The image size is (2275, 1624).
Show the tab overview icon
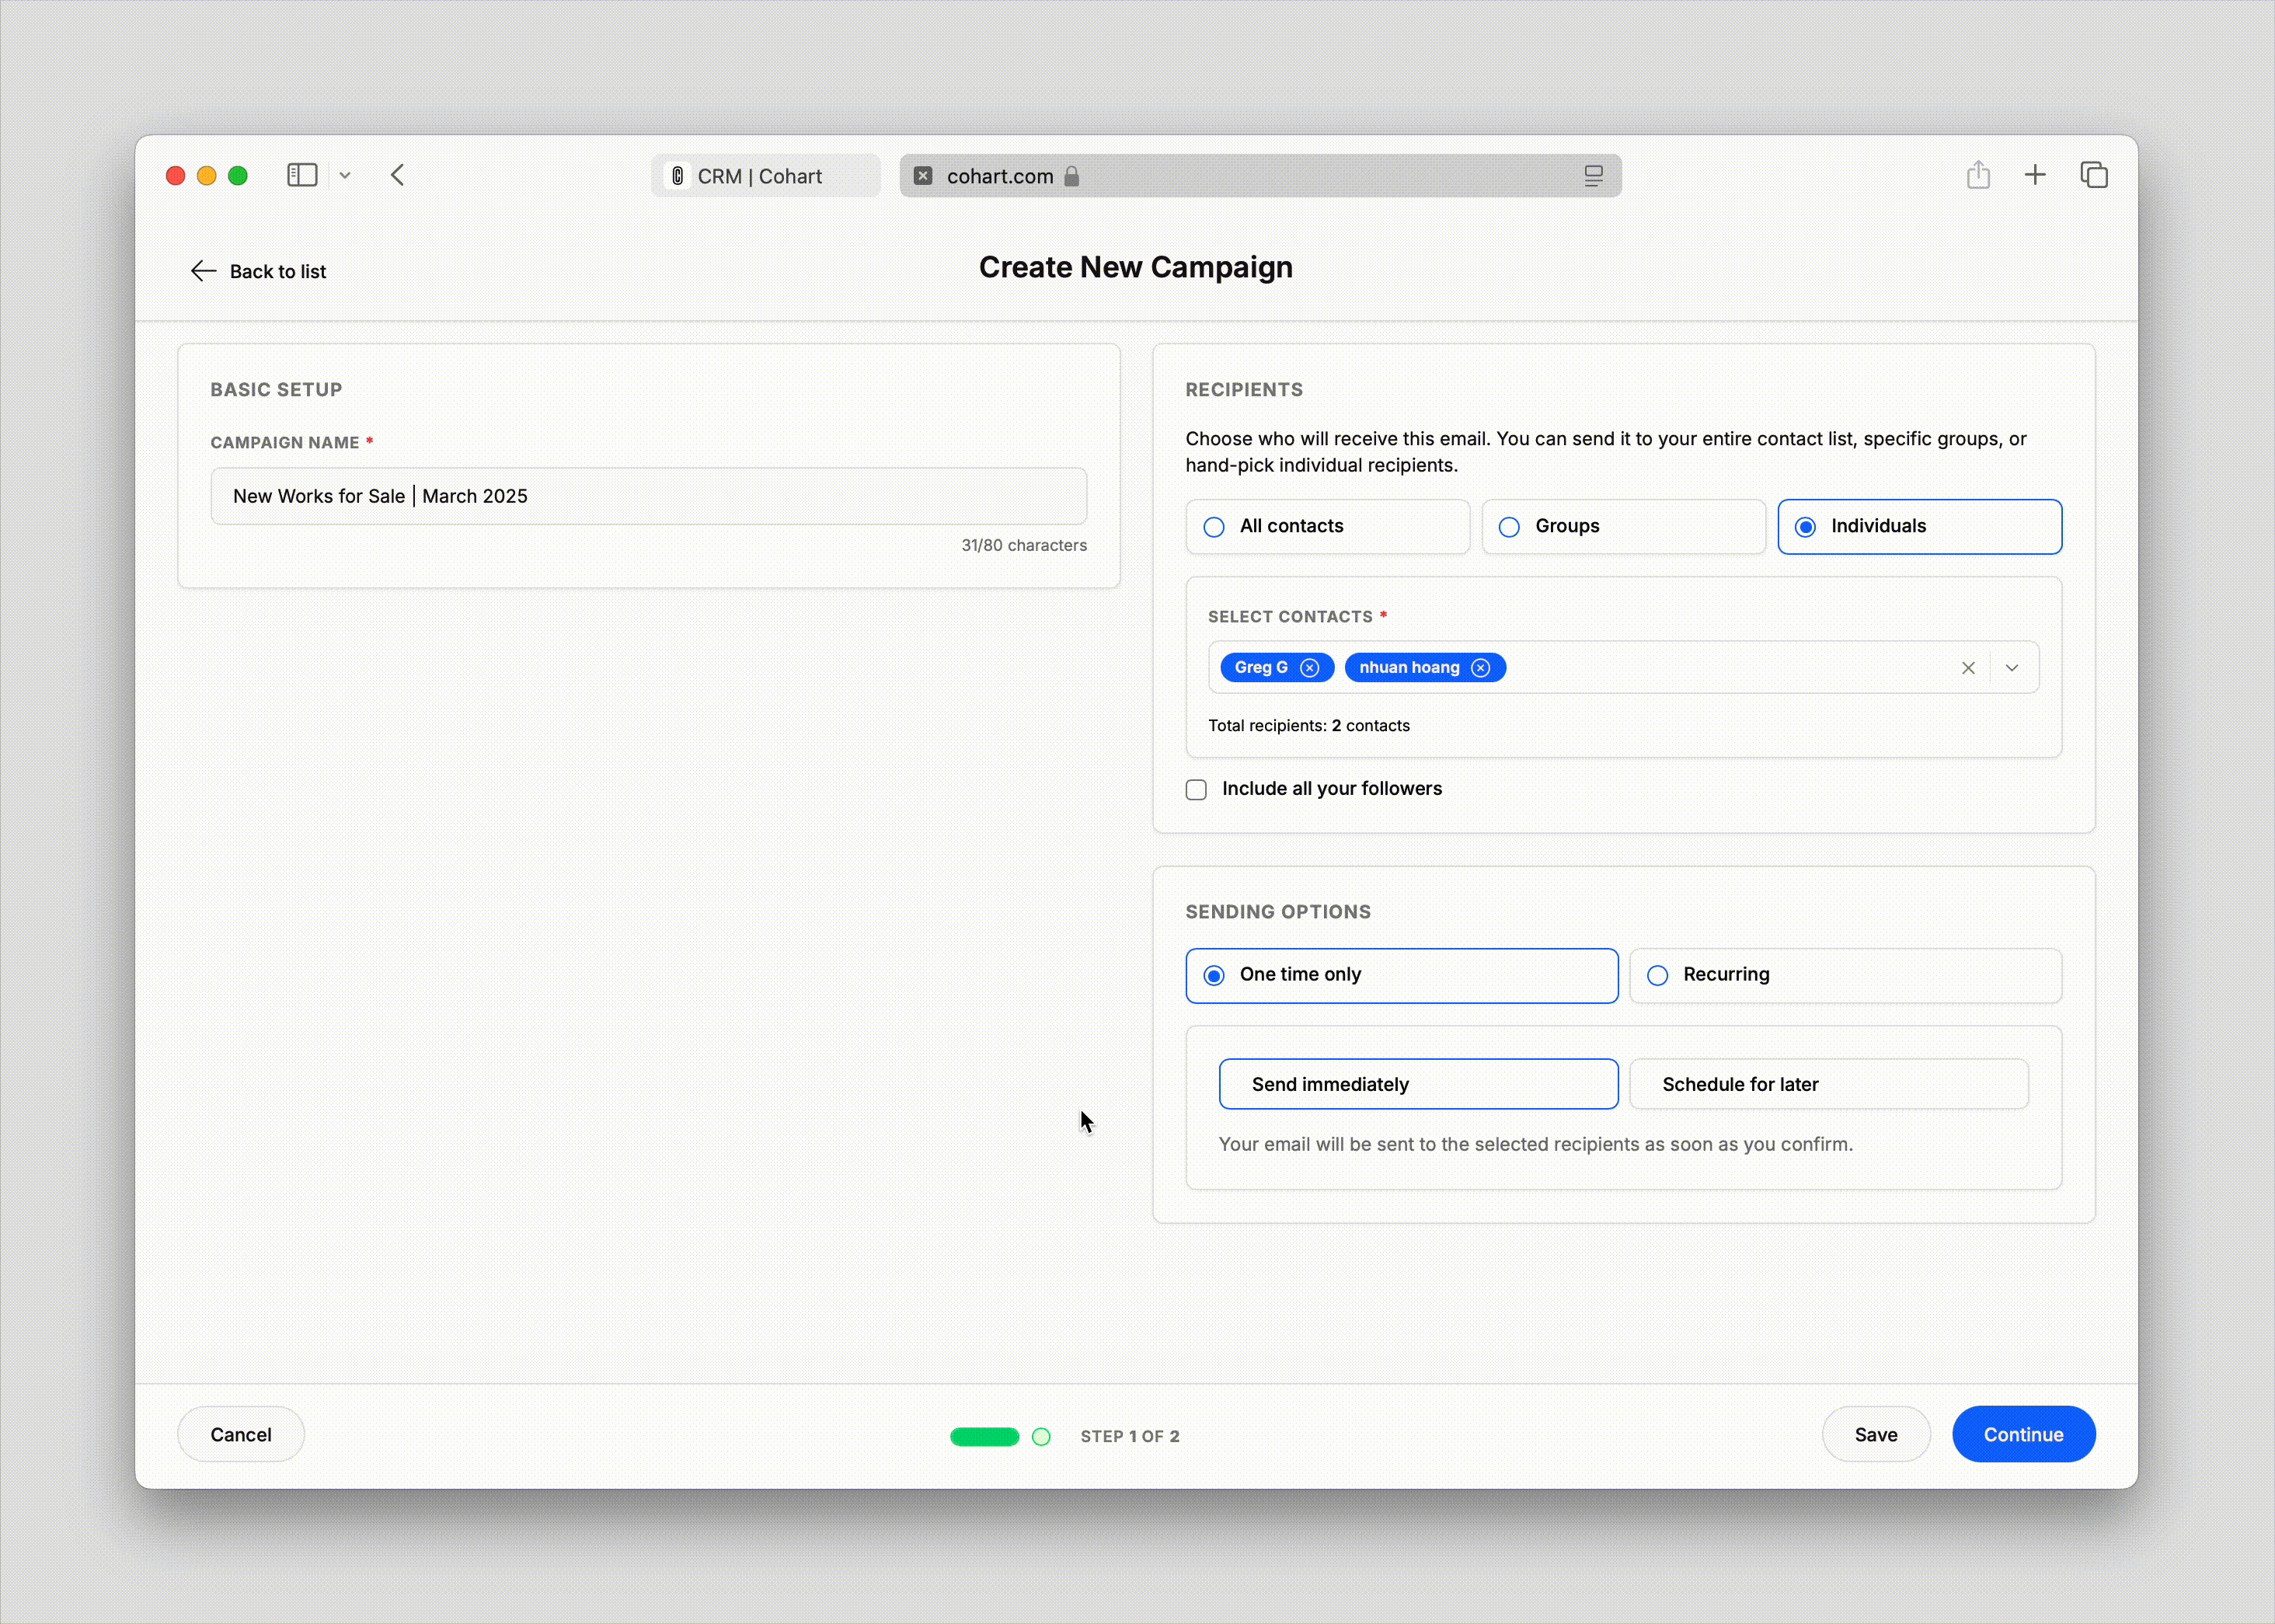(2094, 175)
